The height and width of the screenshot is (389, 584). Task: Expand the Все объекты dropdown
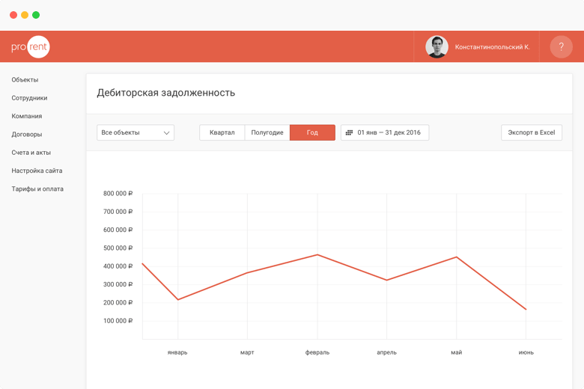(x=136, y=132)
